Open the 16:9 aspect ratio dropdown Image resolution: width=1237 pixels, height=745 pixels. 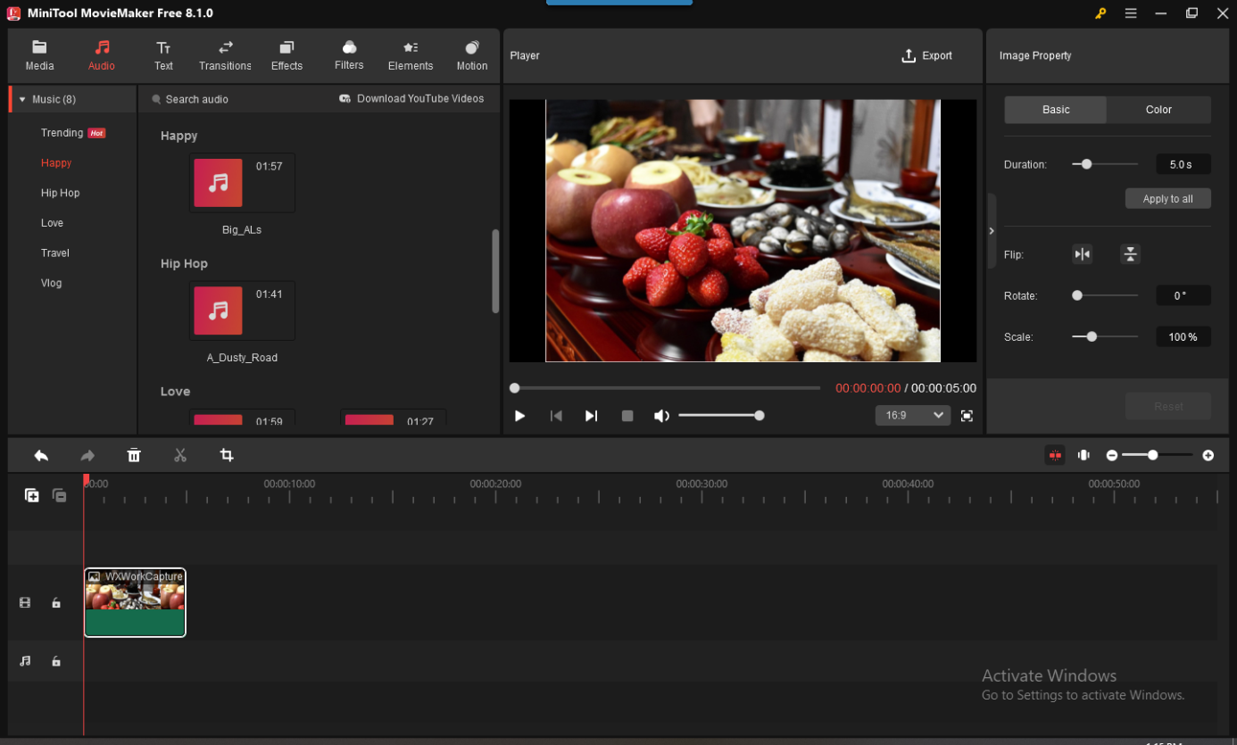coord(912,416)
